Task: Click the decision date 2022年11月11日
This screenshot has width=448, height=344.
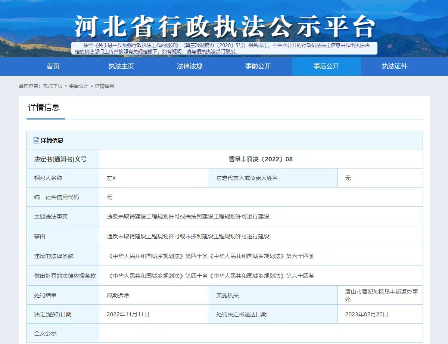Action: (x=128, y=314)
